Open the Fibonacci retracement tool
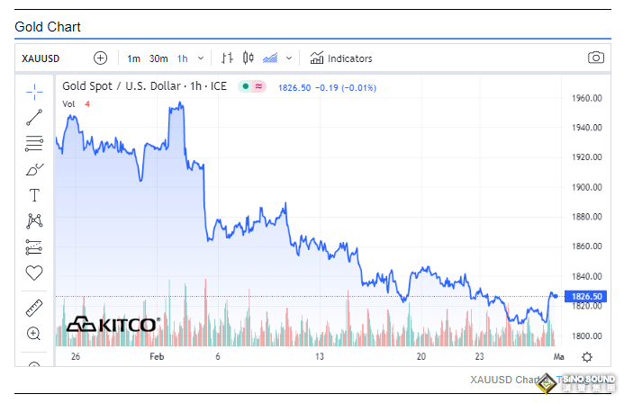The width and height of the screenshot is (624, 403). coord(34,143)
